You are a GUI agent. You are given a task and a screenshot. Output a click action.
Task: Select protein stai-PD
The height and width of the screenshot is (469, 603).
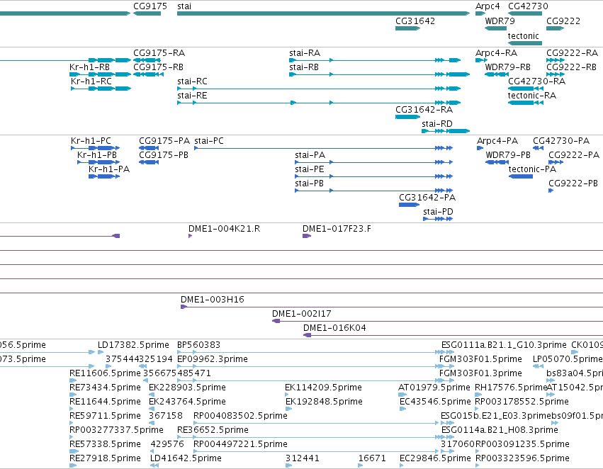tap(438, 219)
